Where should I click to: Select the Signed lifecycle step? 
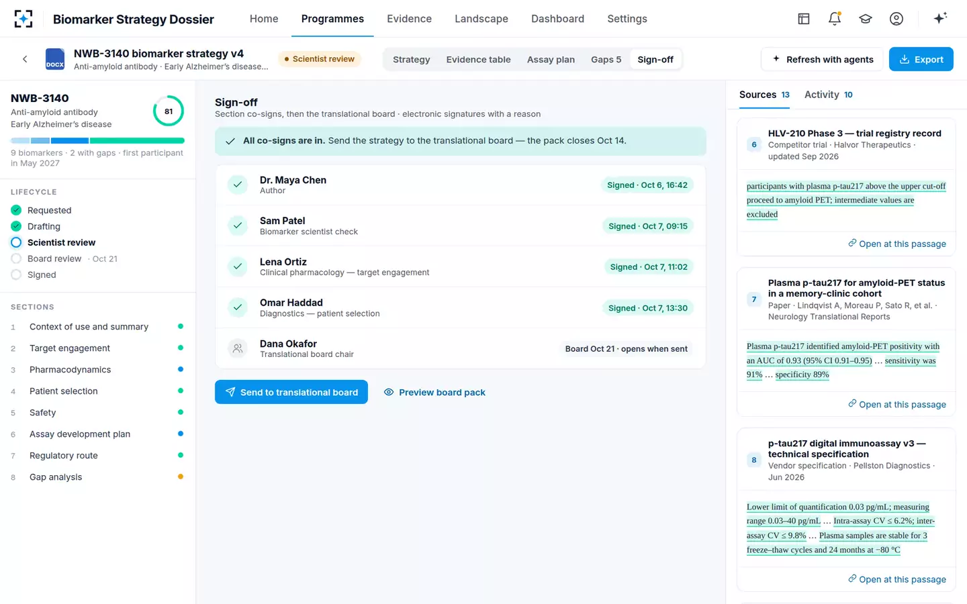[x=34, y=274]
